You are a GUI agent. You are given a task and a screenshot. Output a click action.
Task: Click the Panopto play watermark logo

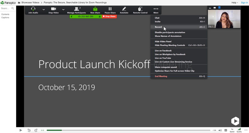tap(235, 121)
